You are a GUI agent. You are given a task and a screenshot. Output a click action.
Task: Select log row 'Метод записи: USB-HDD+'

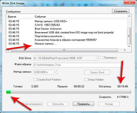pos(67,21)
